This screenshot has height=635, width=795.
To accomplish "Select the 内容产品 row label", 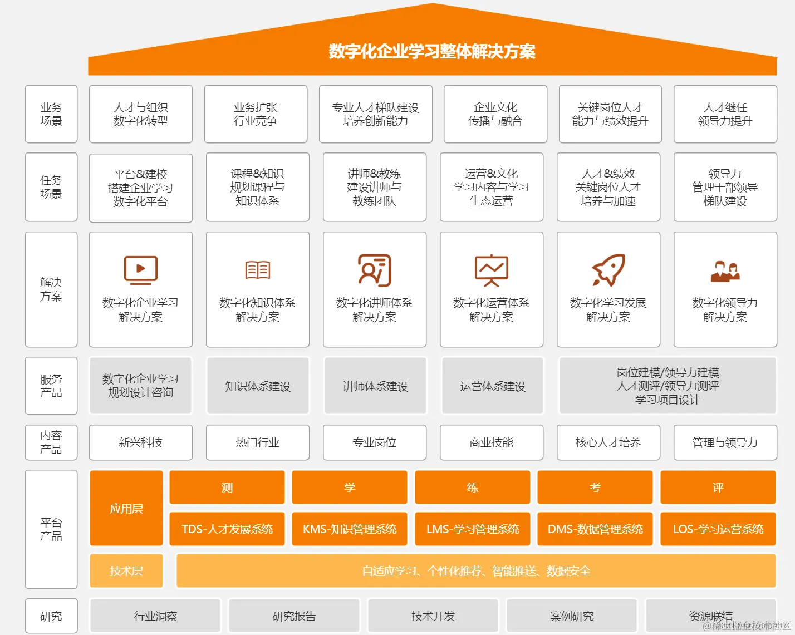I will click(51, 442).
